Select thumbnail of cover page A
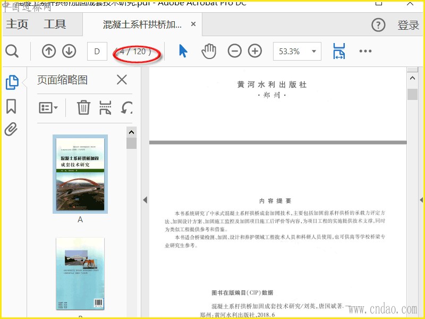This screenshot has width=425, height=319. [x=80, y=174]
